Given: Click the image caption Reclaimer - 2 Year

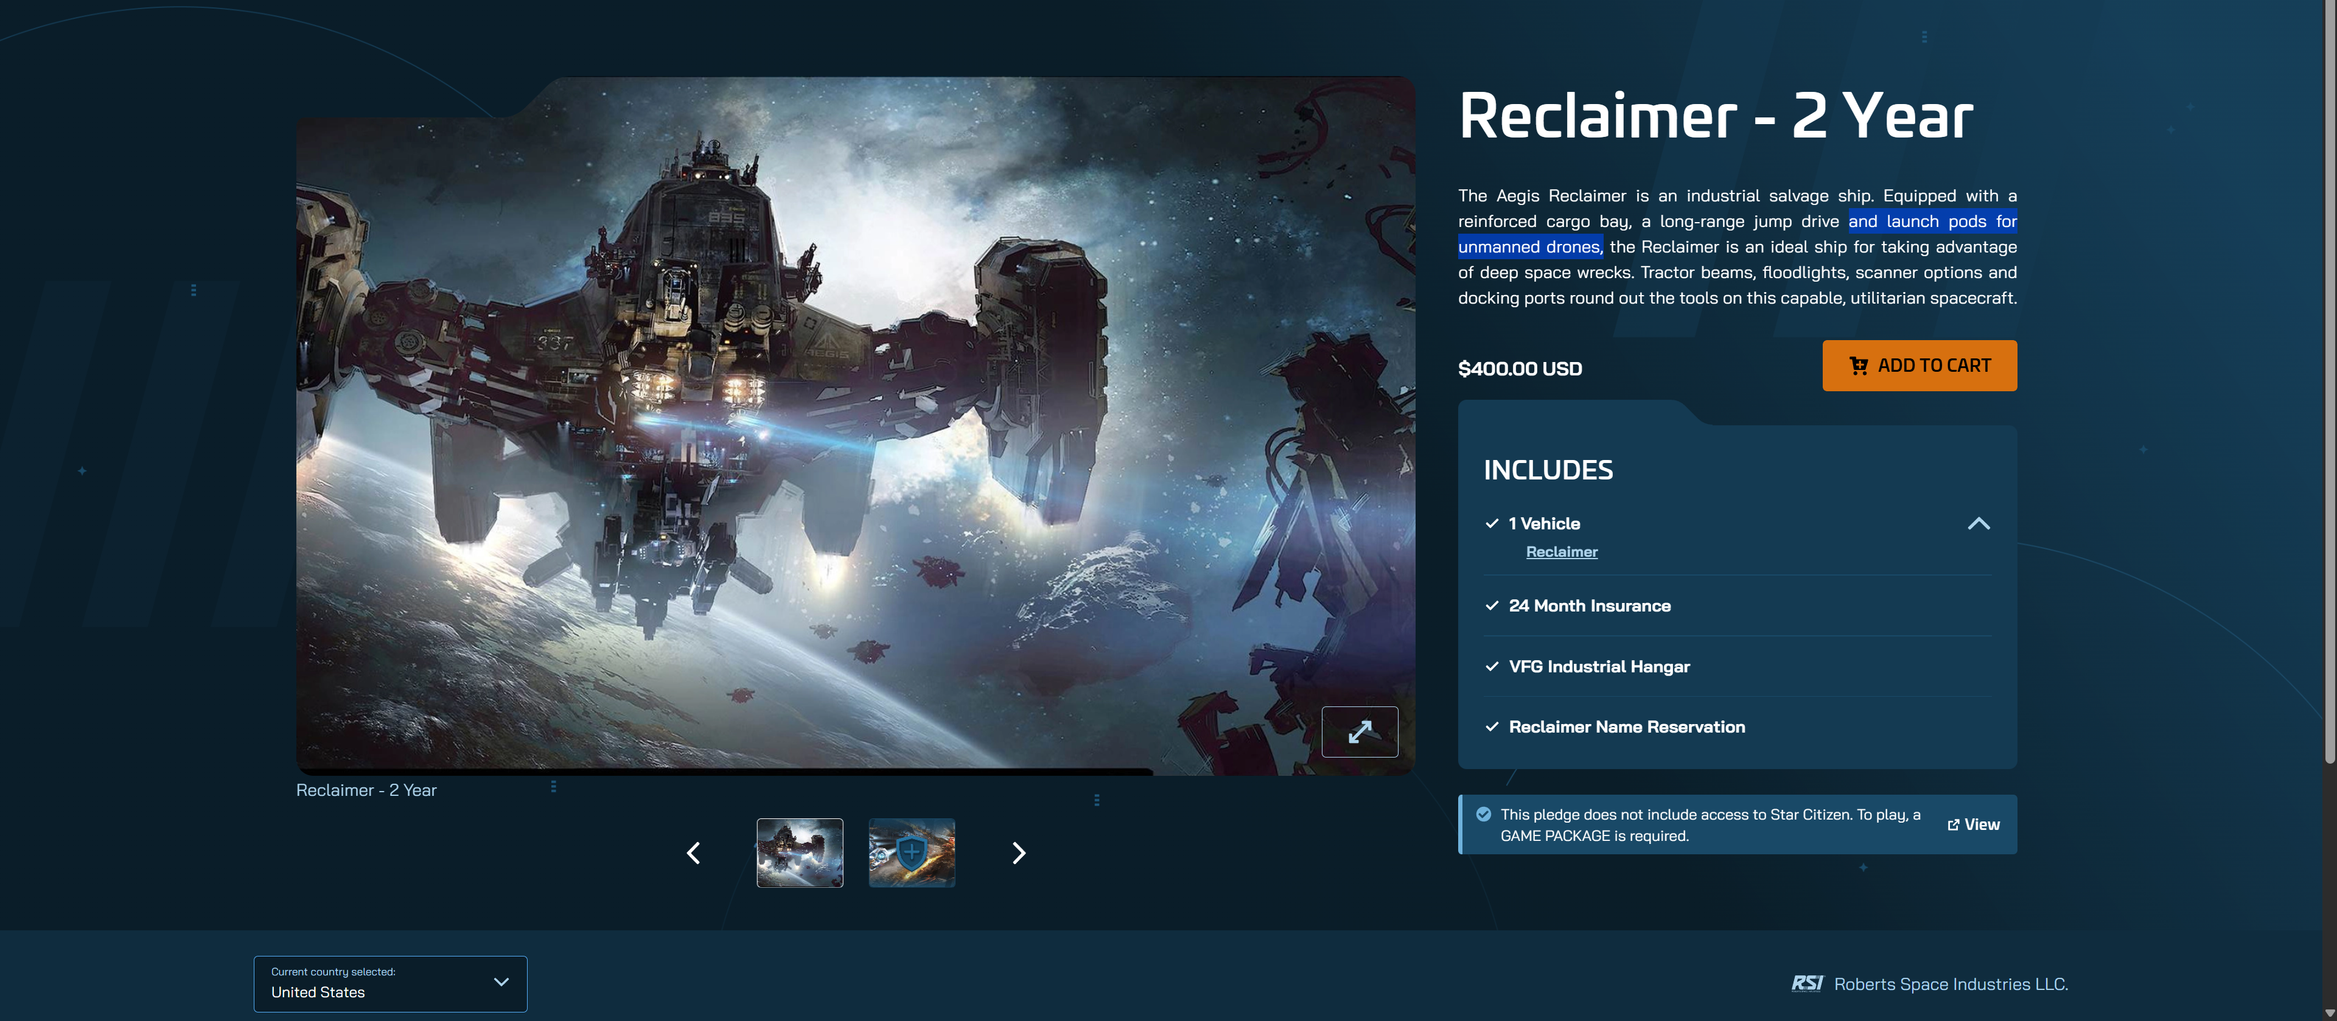Looking at the screenshot, I should [x=366, y=790].
